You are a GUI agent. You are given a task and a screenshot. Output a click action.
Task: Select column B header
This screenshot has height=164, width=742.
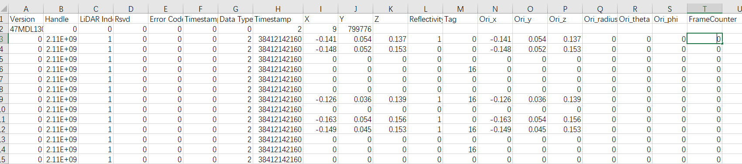[x=61, y=9]
